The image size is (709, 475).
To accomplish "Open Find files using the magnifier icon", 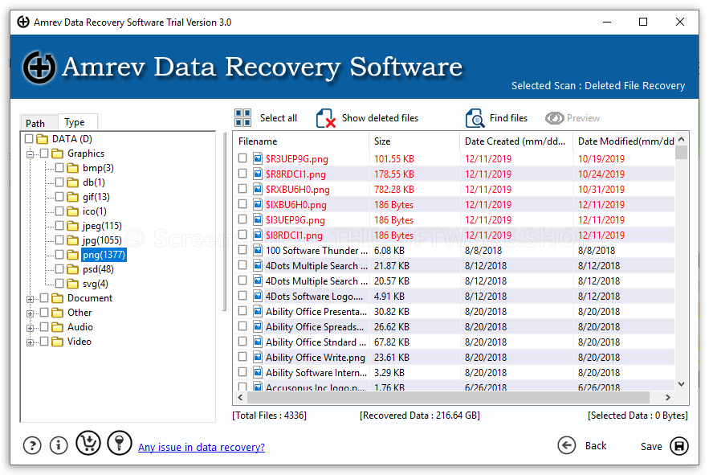I will (474, 117).
